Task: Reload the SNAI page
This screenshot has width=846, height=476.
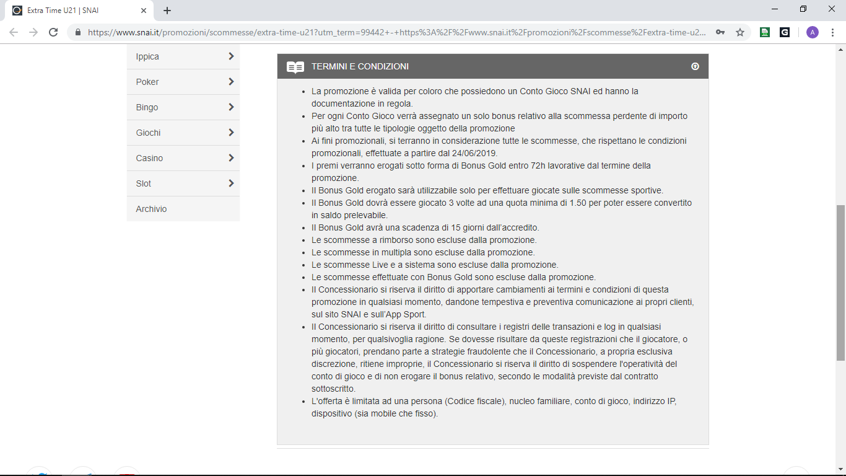Action: tap(53, 32)
